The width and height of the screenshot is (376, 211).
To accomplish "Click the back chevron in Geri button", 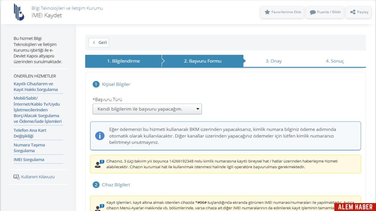I will (x=94, y=42).
